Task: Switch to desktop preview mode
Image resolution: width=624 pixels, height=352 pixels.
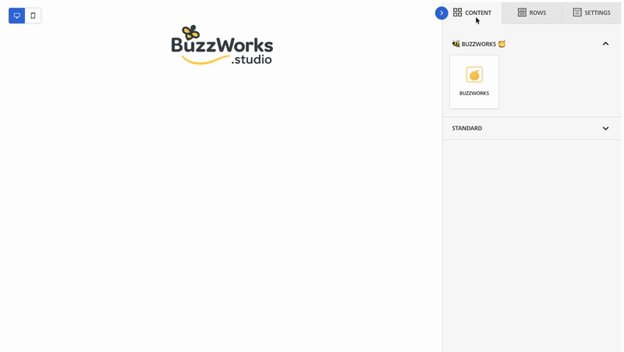Action: 16,16
